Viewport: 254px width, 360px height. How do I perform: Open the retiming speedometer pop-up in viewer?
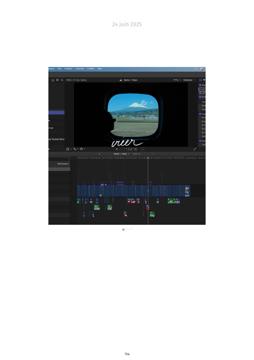pos(82,149)
